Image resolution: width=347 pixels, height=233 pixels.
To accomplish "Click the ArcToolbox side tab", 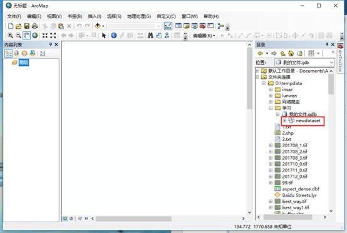I will (x=340, y=58).
